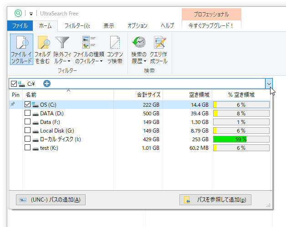Click the ローカル ディスク (I:) drive icon

[36, 140]
